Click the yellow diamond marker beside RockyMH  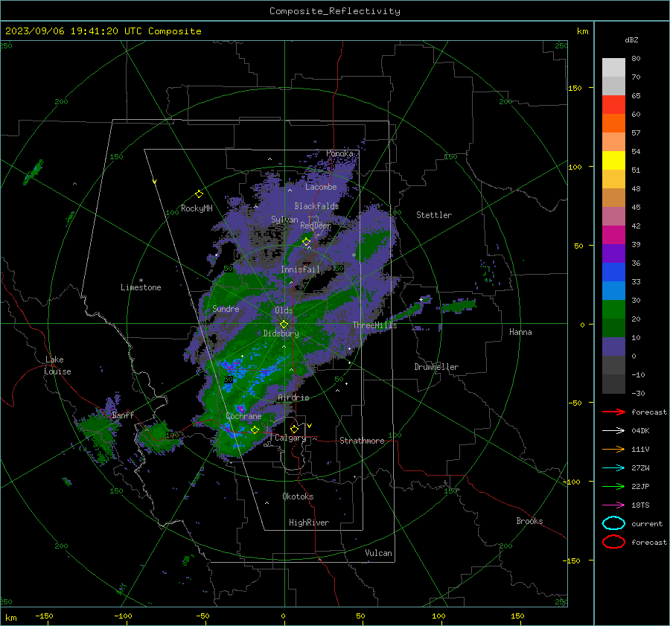point(199,194)
